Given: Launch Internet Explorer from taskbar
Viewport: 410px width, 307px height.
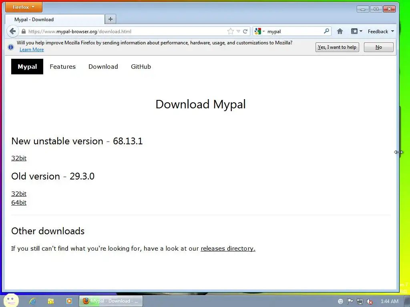Looking at the screenshot, I should (32, 301).
